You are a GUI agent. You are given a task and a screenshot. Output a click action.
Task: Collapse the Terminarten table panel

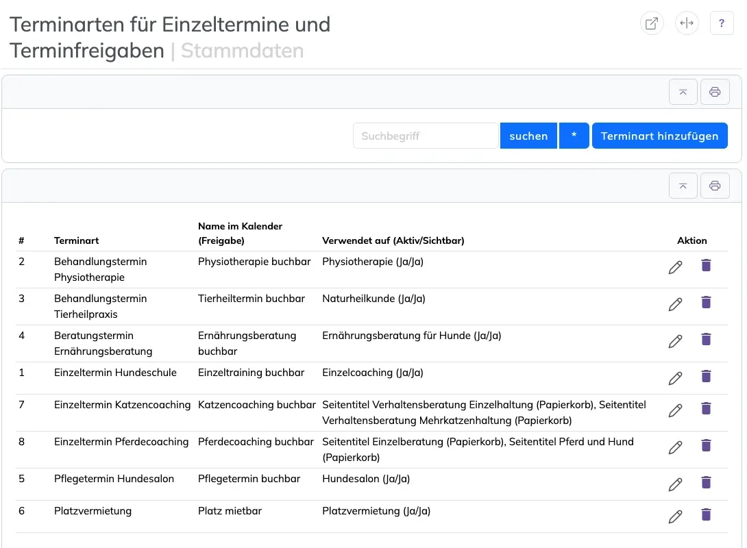point(683,186)
